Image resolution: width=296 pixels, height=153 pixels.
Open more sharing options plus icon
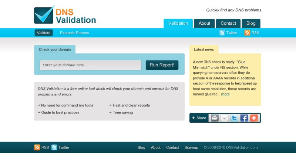(254, 118)
